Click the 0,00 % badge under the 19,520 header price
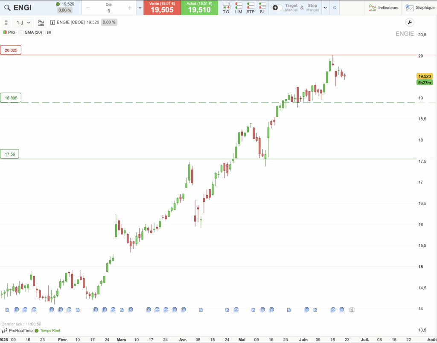The height and width of the screenshot is (343, 437). [65, 10]
